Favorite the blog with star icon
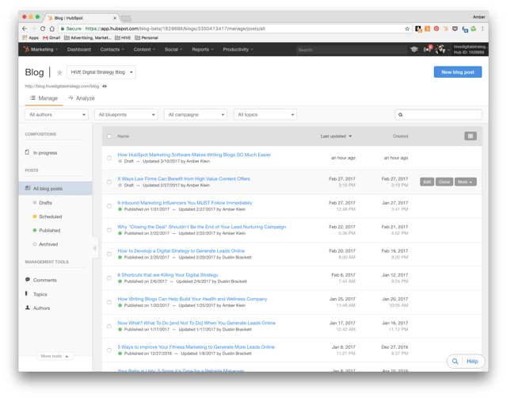The height and width of the screenshot is (398, 507). click(x=59, y=72)
